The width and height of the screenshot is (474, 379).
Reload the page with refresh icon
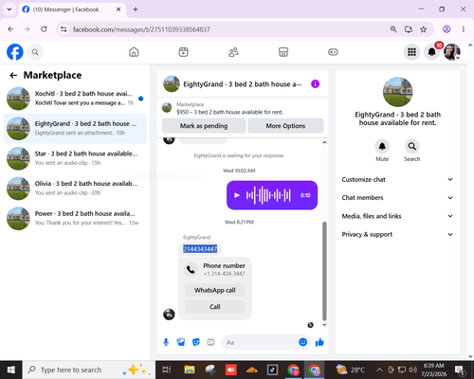44,29
